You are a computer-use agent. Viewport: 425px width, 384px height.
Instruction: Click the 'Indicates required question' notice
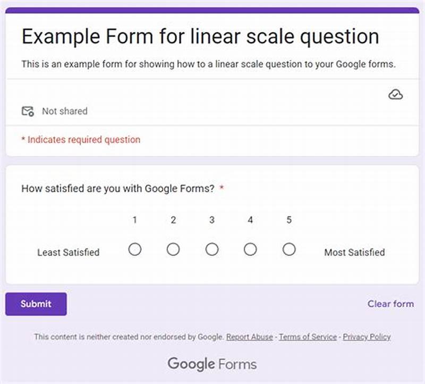(81, 139)
